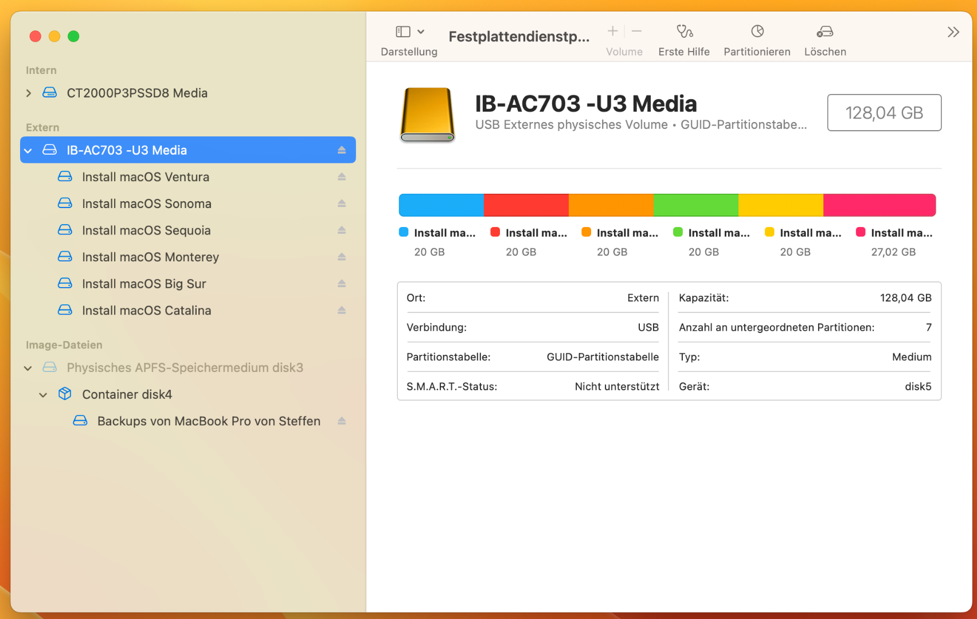The width and height of the screenshot is (977, 619).
Task: Click the Nicht unterstützt S.M.A.R.T. value
Action: coord(617,387)
